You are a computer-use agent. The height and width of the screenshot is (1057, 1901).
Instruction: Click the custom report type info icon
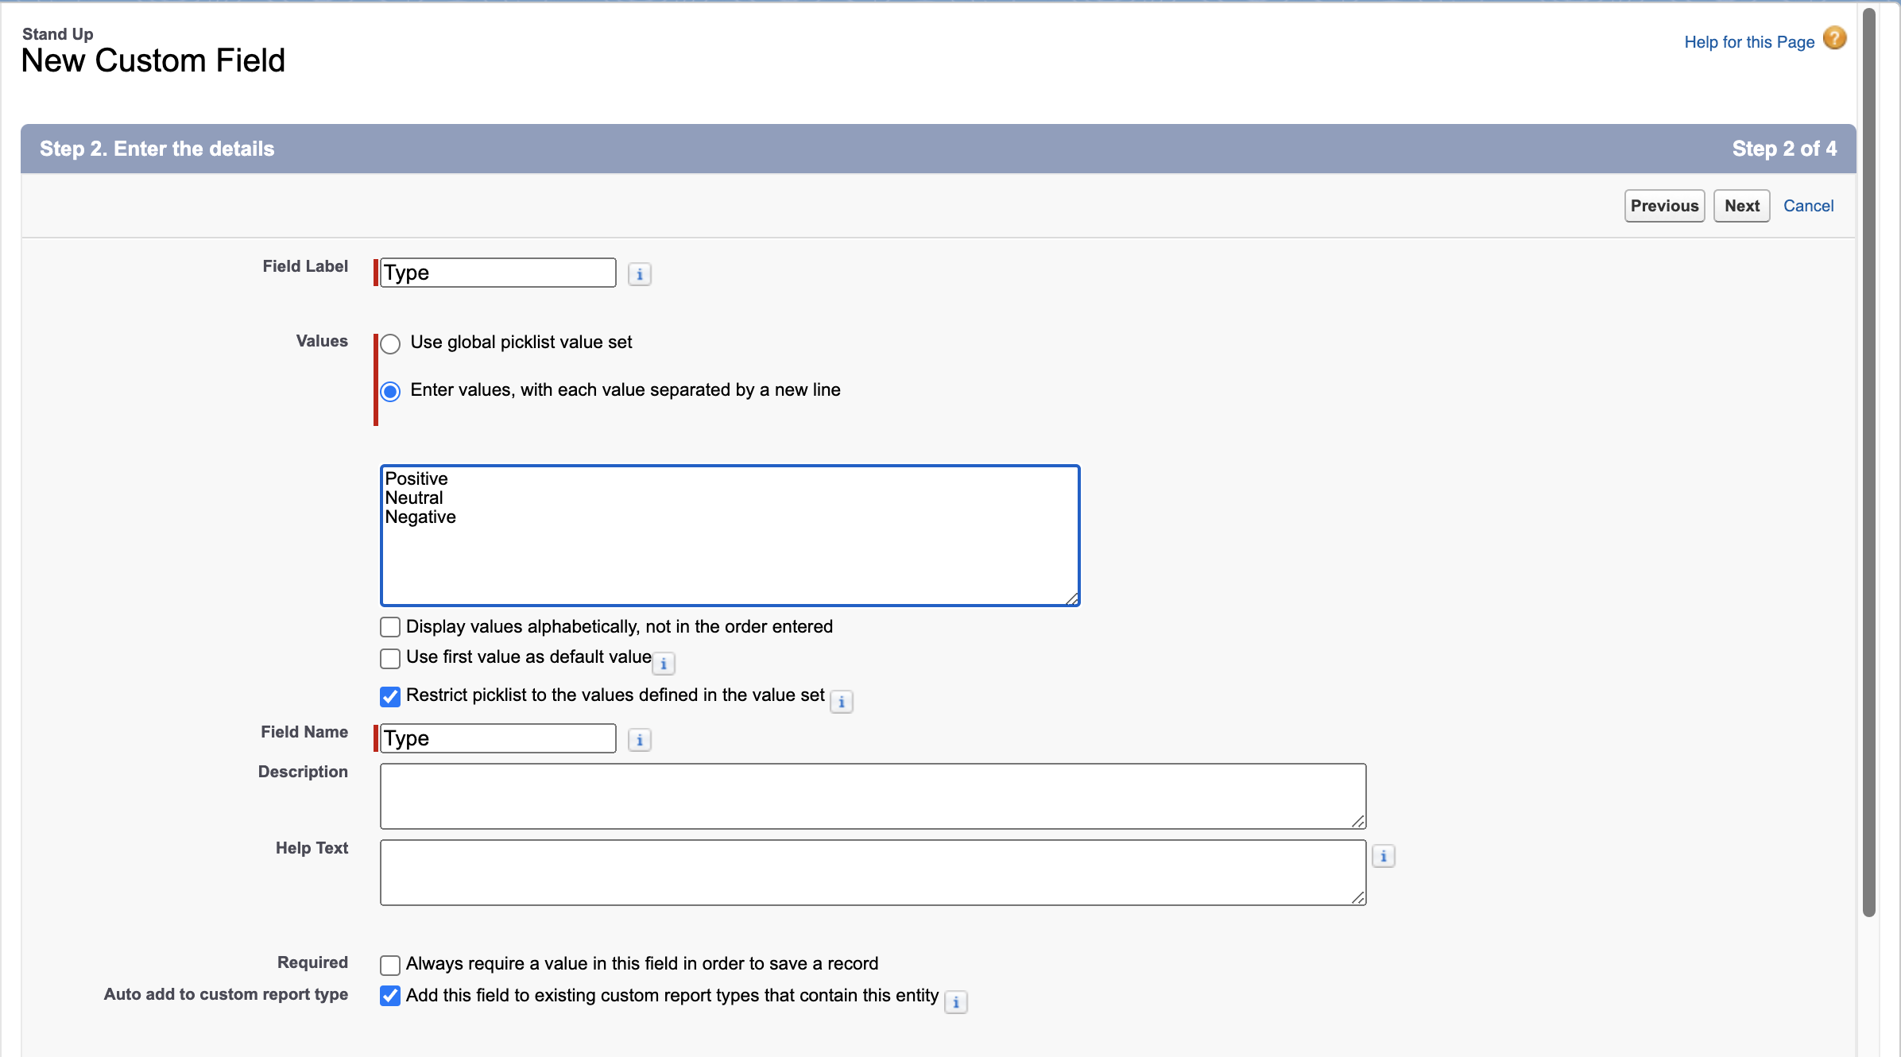coord(955,1002)
